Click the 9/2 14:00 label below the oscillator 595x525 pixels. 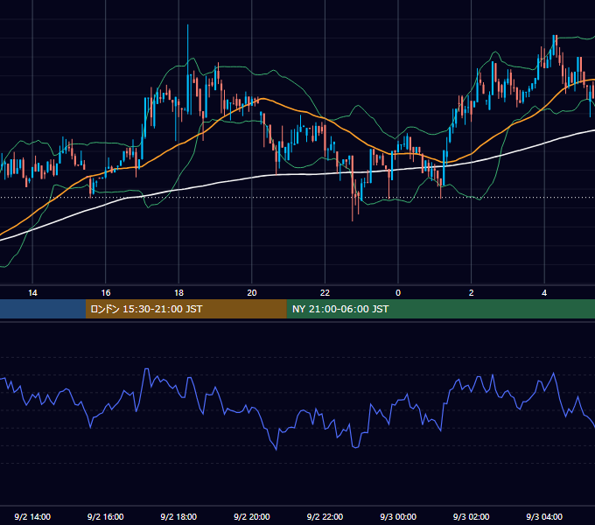(32, 516)
